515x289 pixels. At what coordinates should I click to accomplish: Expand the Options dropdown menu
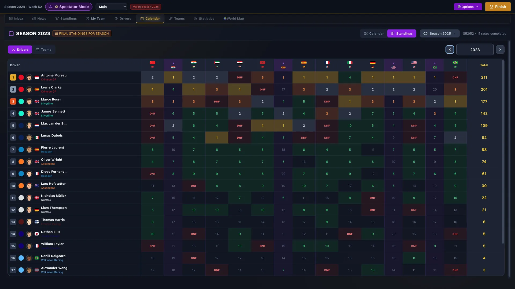[468, 7]
